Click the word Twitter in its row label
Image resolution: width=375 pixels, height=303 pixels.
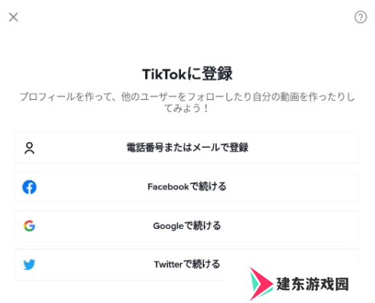168,265
